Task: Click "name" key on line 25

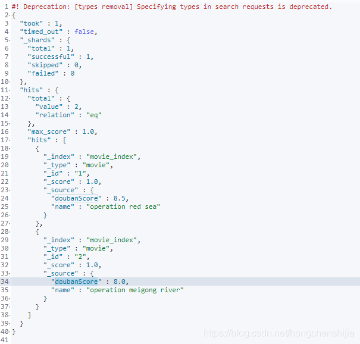Action: (62, 207)
